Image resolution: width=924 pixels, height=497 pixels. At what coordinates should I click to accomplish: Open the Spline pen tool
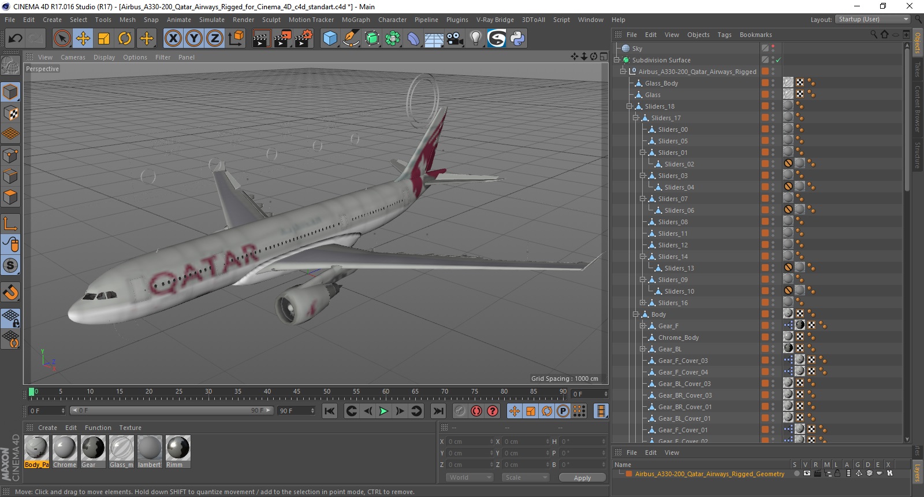351,39
